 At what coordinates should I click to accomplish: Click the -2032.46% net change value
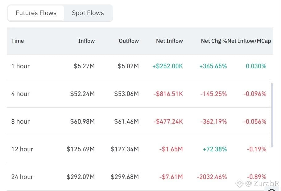[212, 177]
